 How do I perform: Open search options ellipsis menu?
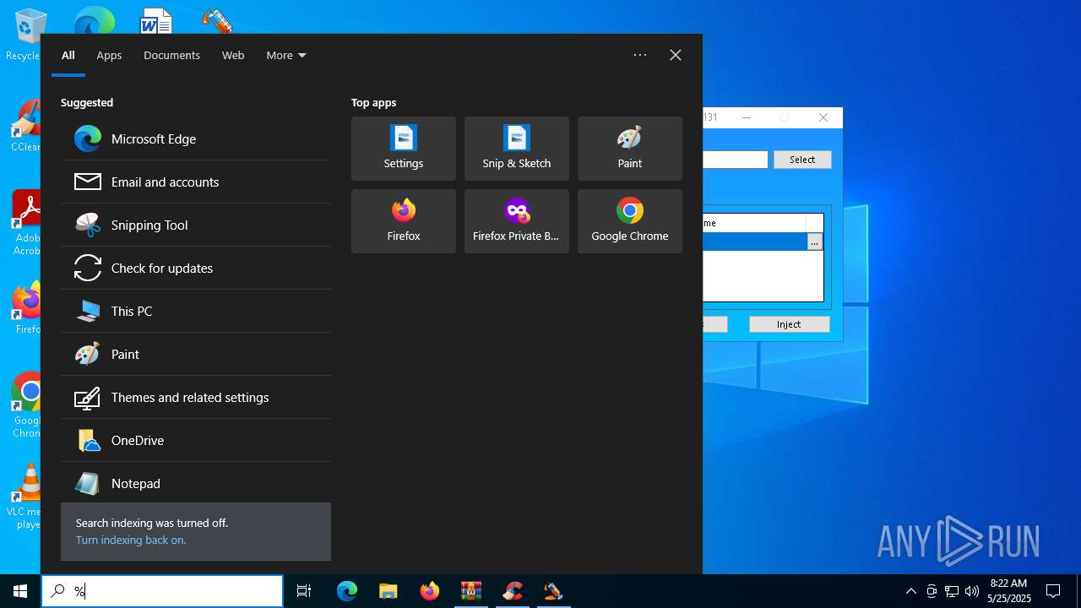[640, 55]
